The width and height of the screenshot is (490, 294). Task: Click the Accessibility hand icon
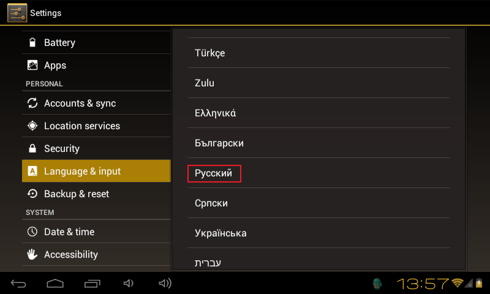coord(32,254)
